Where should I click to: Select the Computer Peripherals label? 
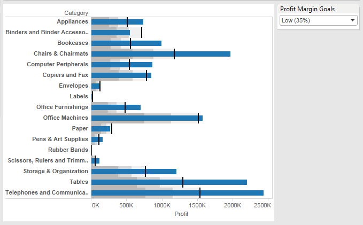tap(57, 64)
